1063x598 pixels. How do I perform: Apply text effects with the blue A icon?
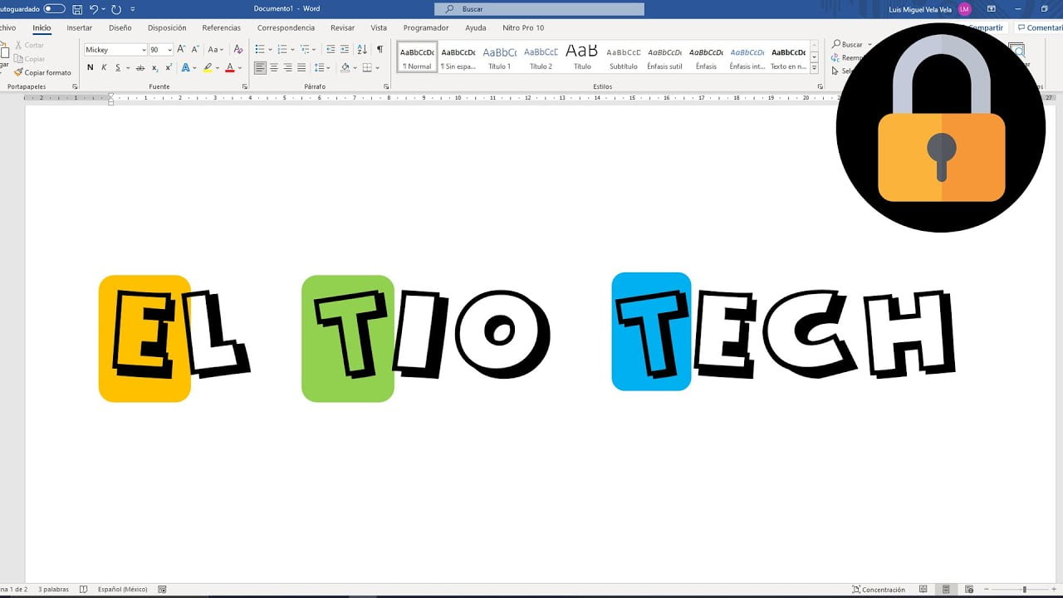point(185,68)
